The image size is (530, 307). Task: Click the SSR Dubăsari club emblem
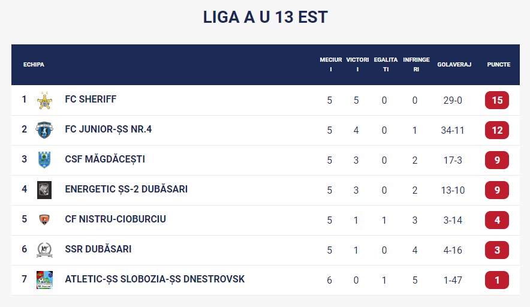(44, 250)
